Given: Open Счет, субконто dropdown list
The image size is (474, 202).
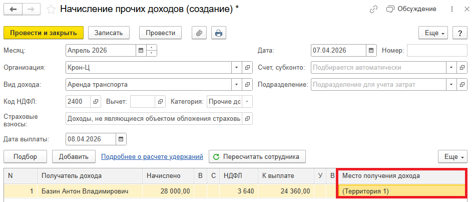Looking at the screenshot, I should point(451,68).
